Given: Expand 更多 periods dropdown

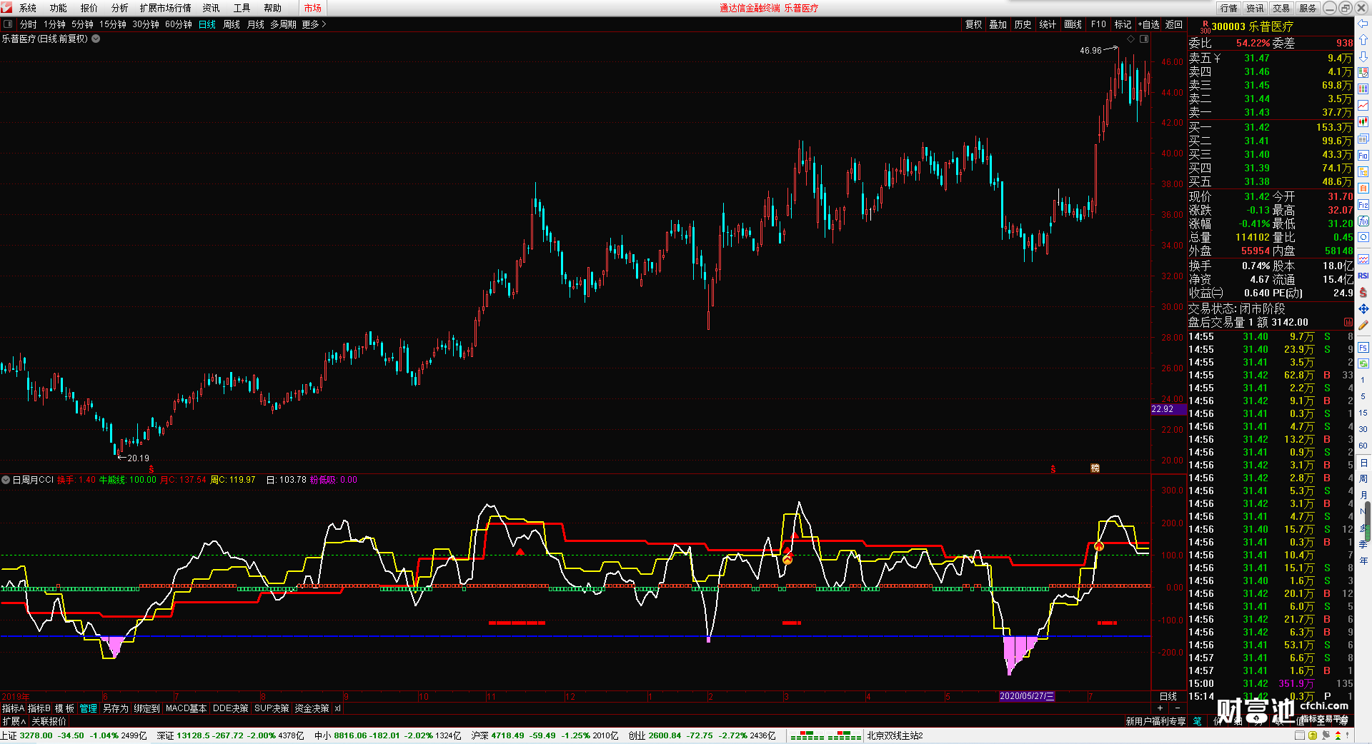Looking at the screenshot, I should (x=314, y=24).
